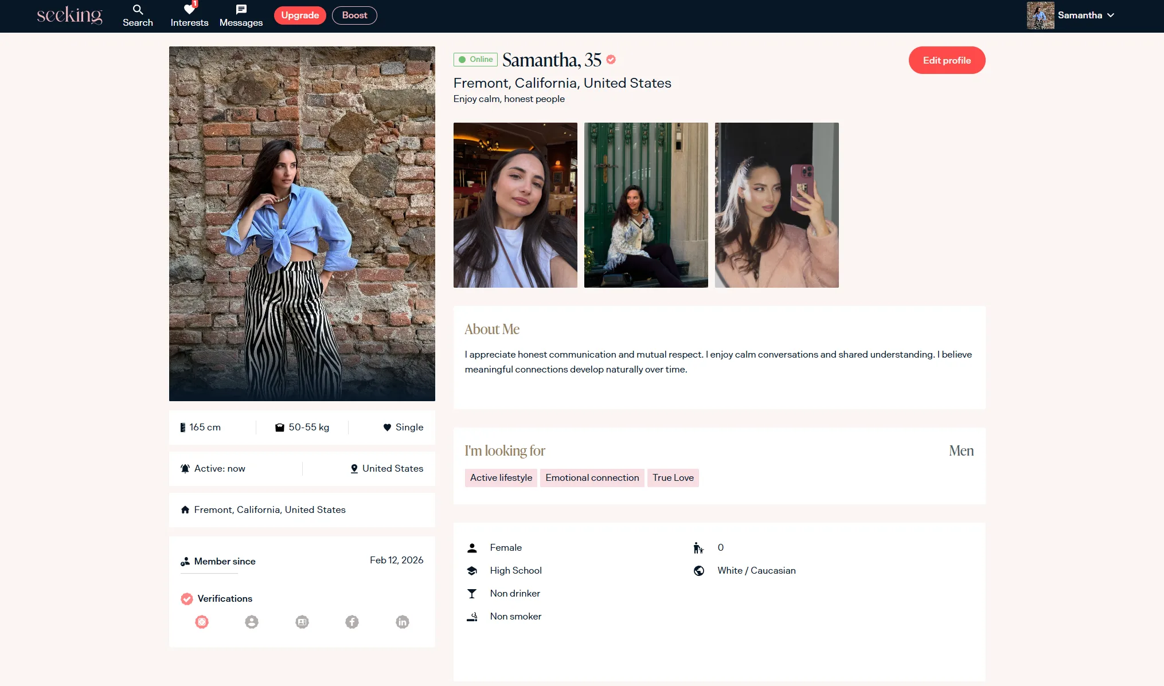Open the Messages page
This screenshot has width=1164, height=686.
click(x=241, y=15)
